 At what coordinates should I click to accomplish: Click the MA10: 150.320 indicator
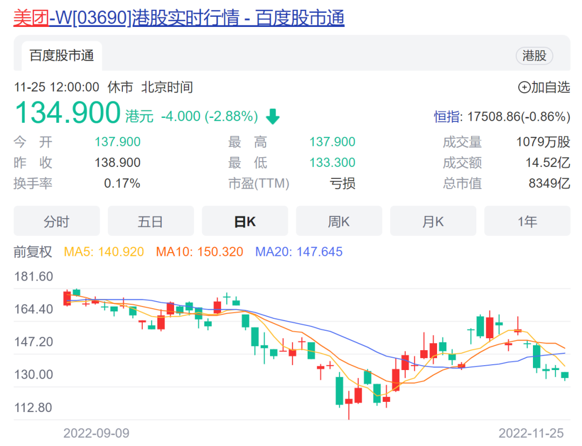click(199, 252)
